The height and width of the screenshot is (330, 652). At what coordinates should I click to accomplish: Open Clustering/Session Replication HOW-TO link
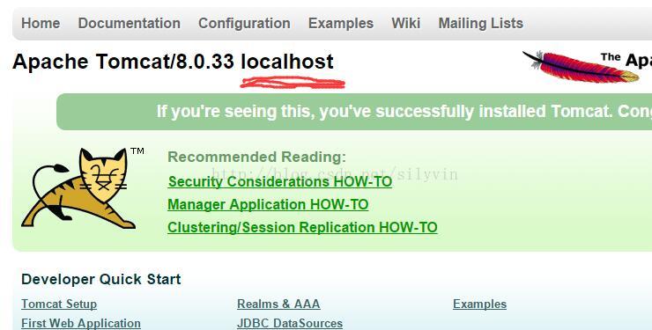[302, 227]
